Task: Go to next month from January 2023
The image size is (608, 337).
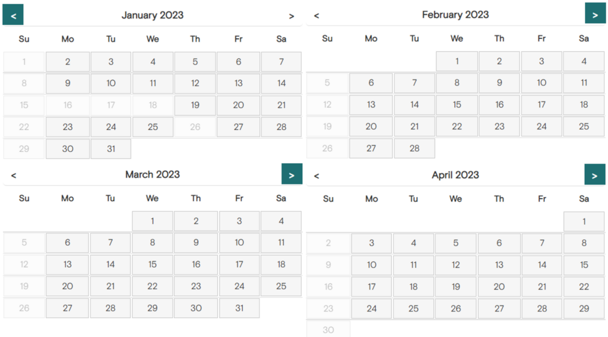Action: pos(292,16)
